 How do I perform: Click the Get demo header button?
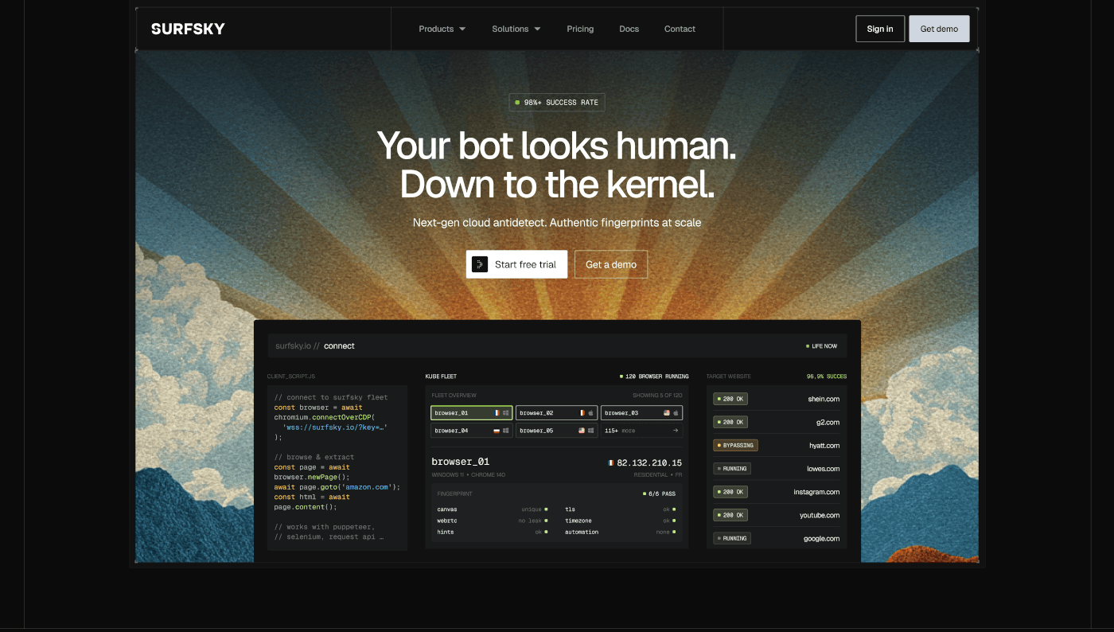tap(939, 29)
